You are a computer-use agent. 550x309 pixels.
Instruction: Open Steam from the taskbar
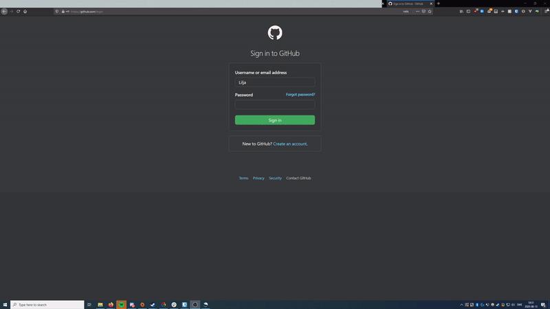pos(153,305)
